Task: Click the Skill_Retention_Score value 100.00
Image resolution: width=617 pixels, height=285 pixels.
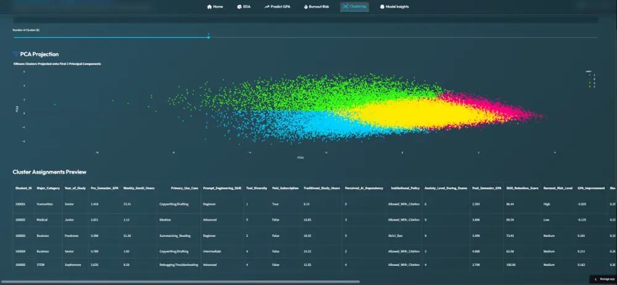Action: tap(511, 265)
